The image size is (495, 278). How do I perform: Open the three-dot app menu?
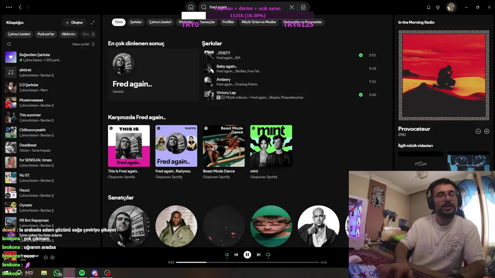click(9, 7)
